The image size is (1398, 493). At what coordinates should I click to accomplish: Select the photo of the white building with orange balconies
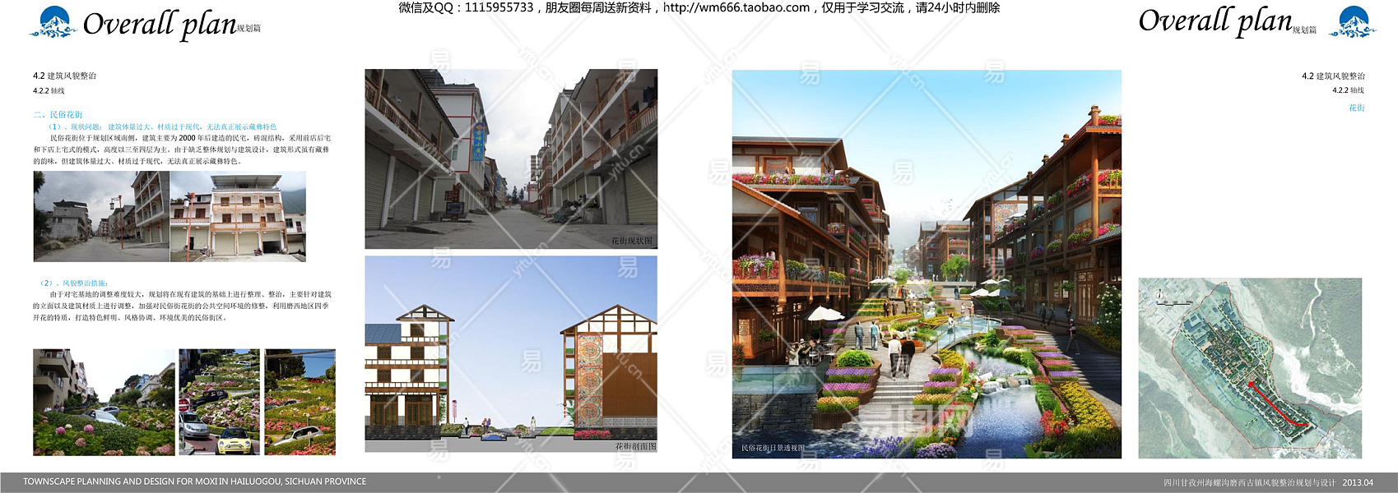(238, 217)
